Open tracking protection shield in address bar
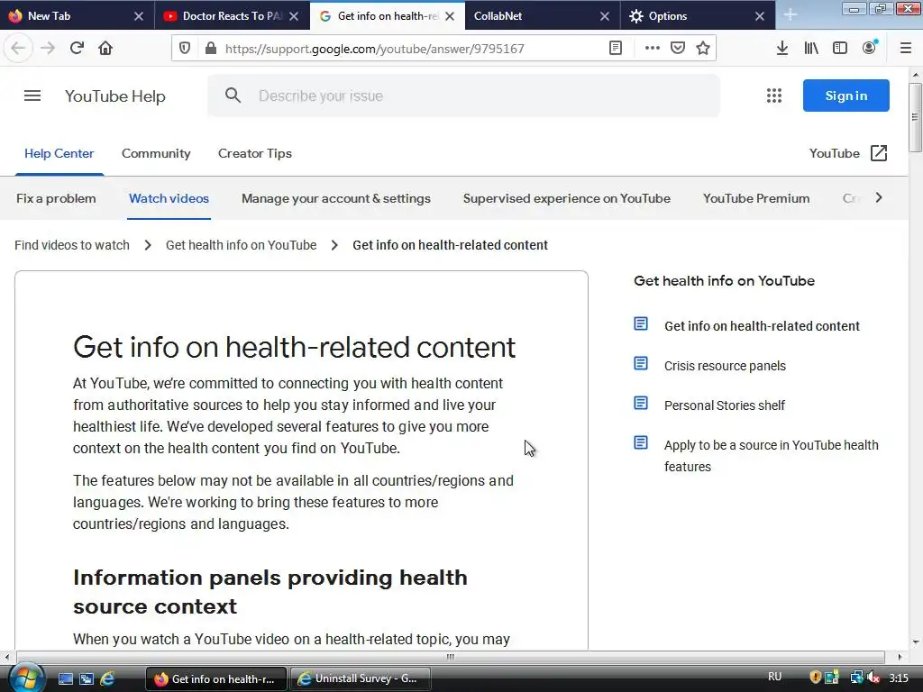Screen dimensions: 923x692 tap(185, 49)
